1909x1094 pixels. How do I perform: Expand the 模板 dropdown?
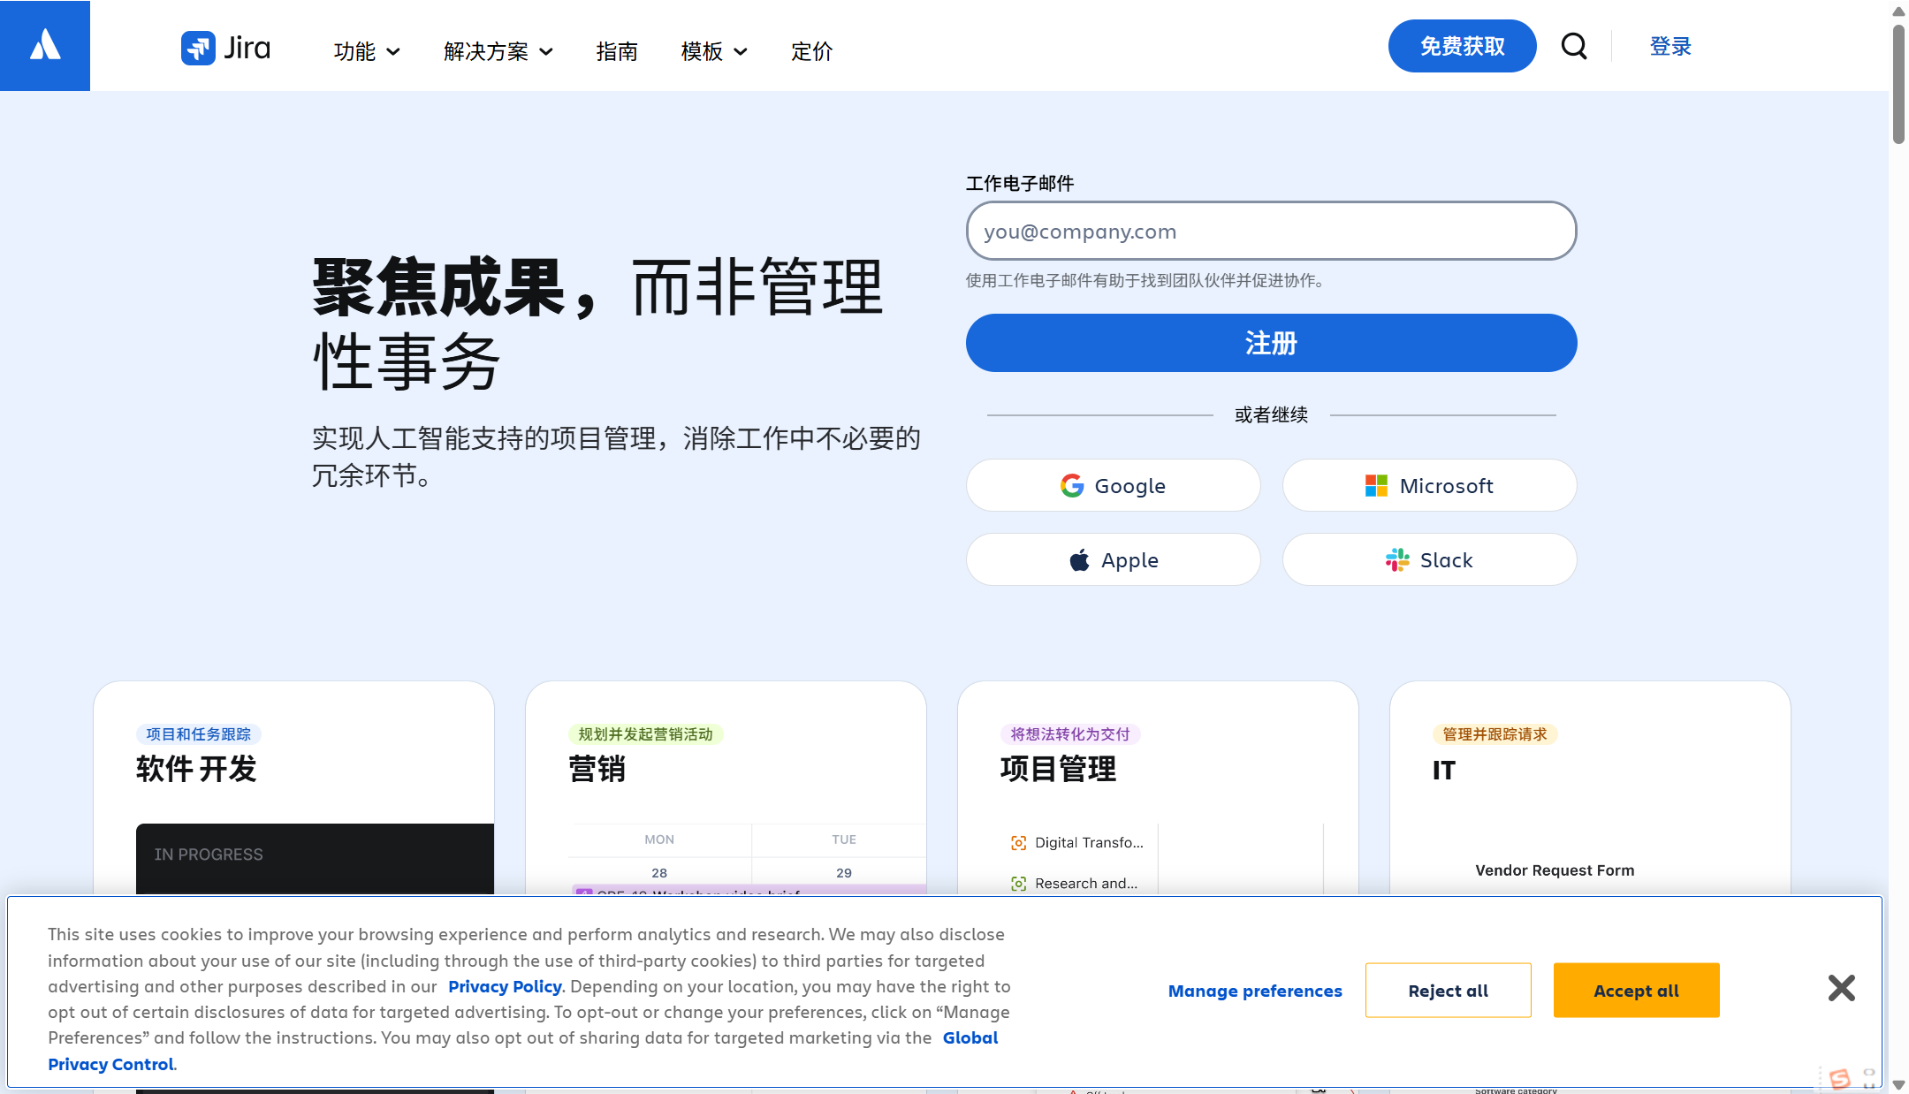pos(712,51)
